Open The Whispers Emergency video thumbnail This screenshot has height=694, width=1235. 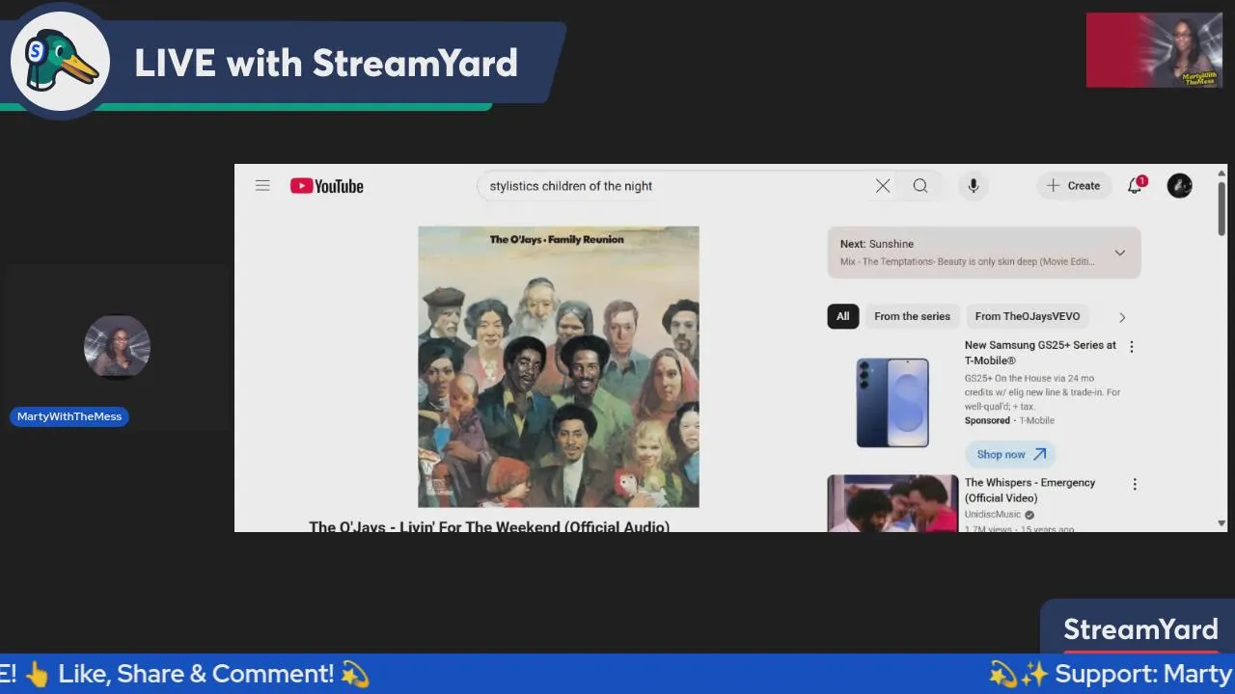tap(892, 503)
